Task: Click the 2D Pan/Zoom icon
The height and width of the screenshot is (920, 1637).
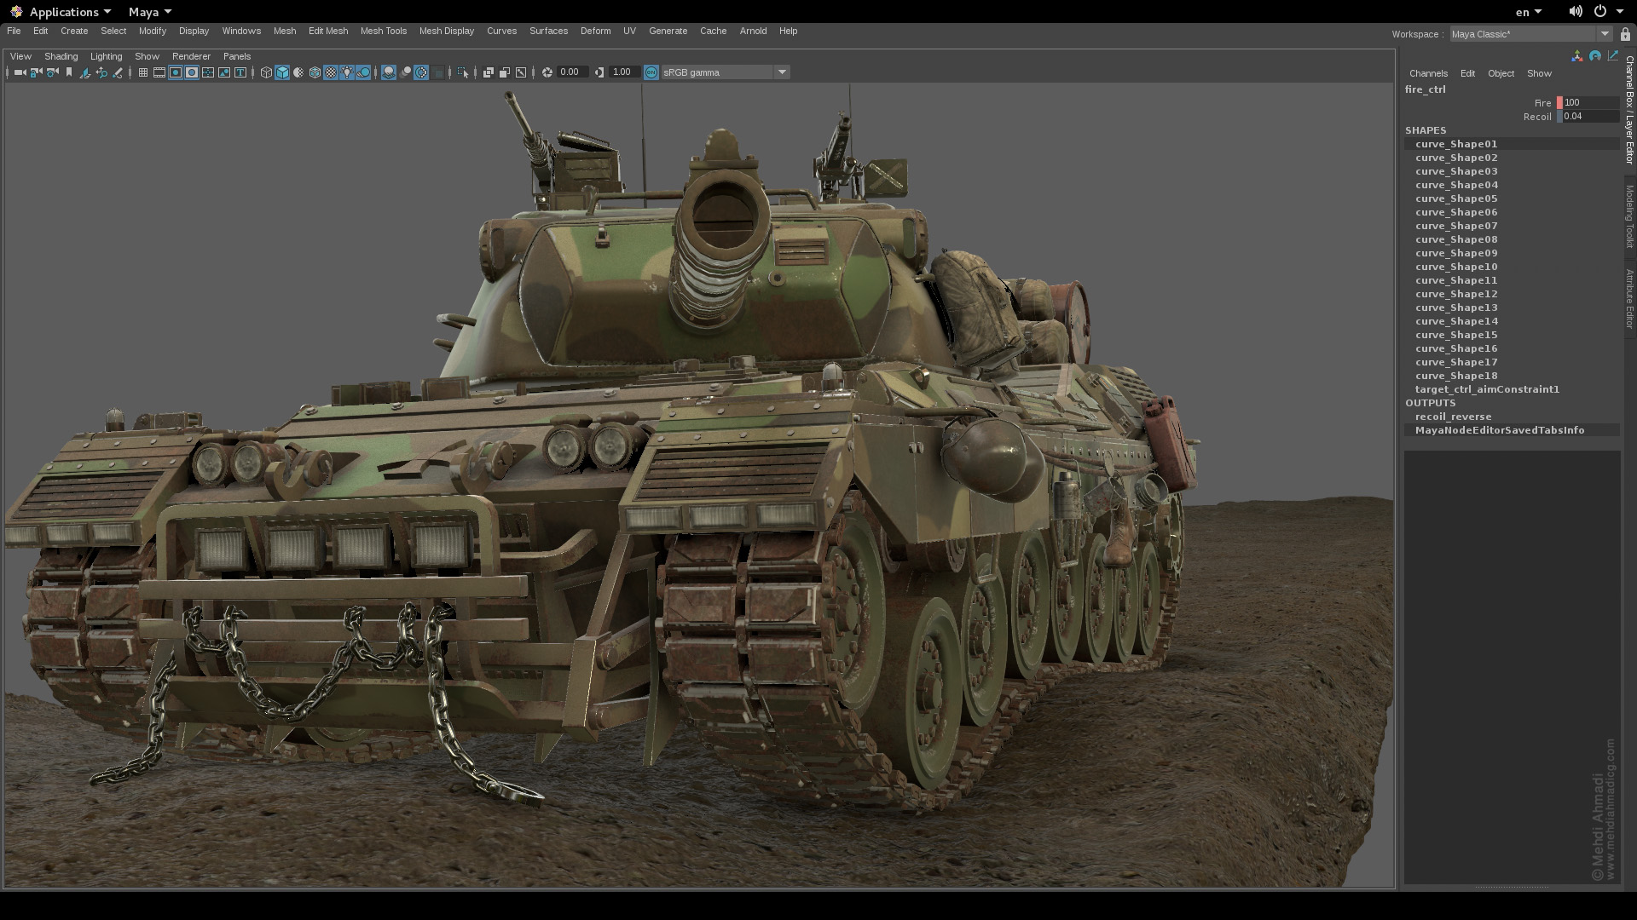Action: pos(101,72)
